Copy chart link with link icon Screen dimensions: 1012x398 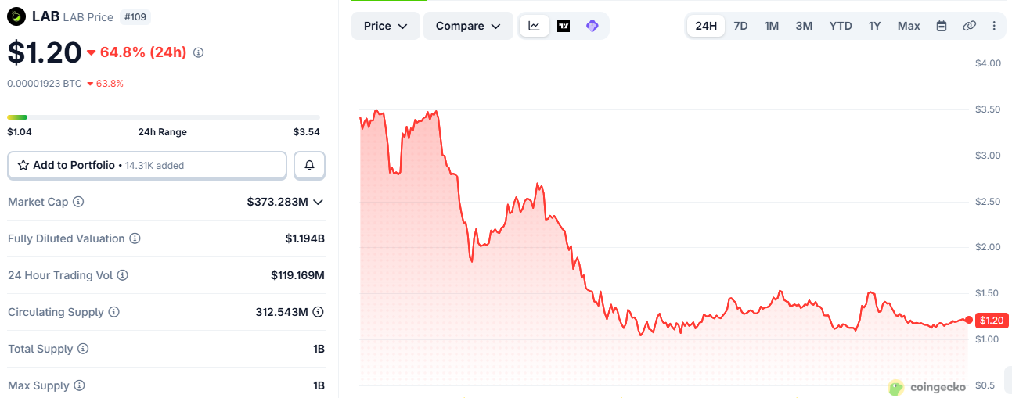click(969, 26)
